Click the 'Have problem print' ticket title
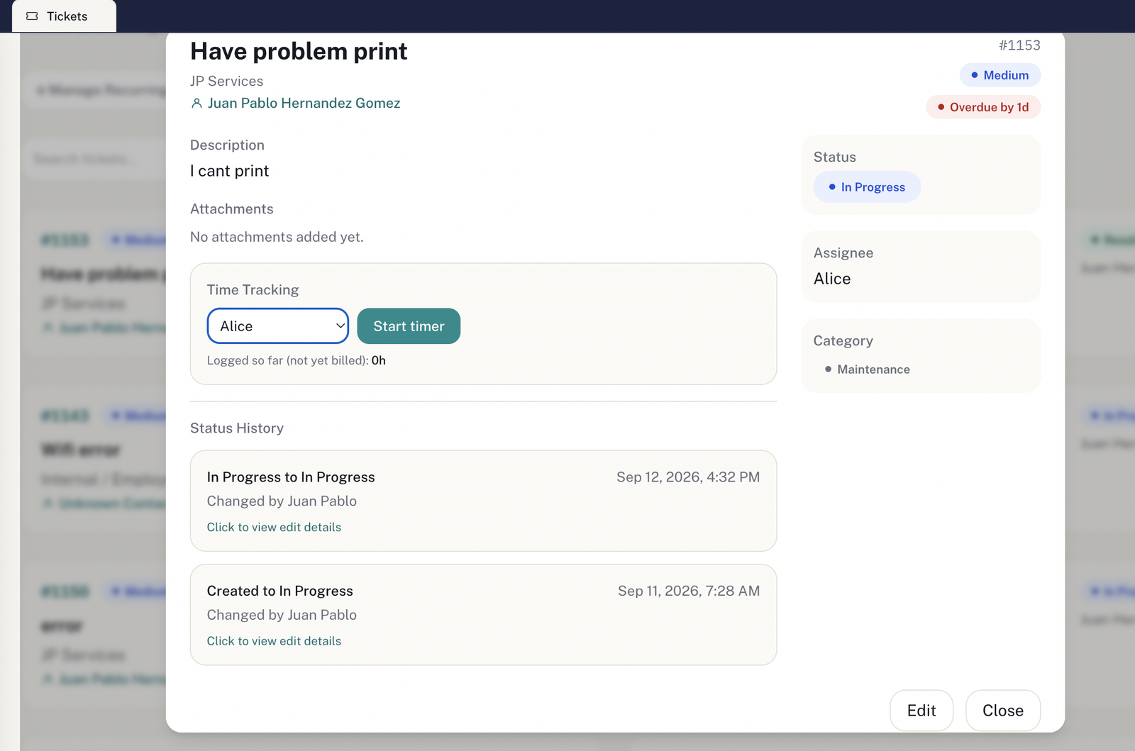The width and height of the screenshot is (1135, 751). pos(299,51)
